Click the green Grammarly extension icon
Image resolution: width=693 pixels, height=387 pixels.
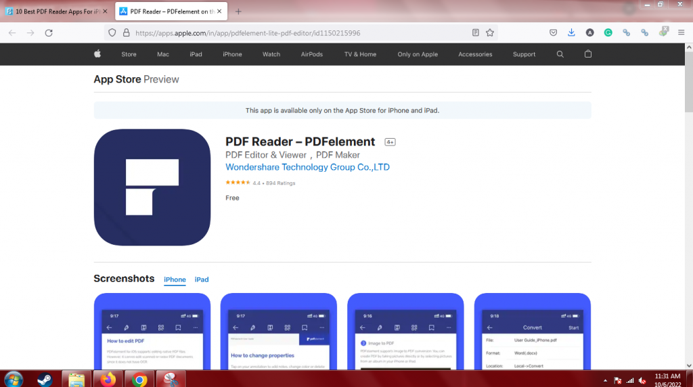tap(608, 32)
